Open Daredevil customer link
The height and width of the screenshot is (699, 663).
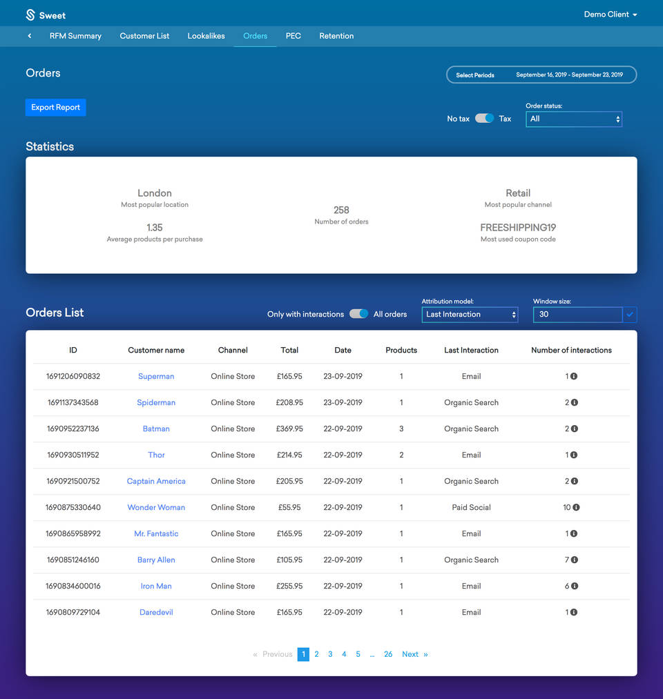pyautogui.click(x=156, y=613)
